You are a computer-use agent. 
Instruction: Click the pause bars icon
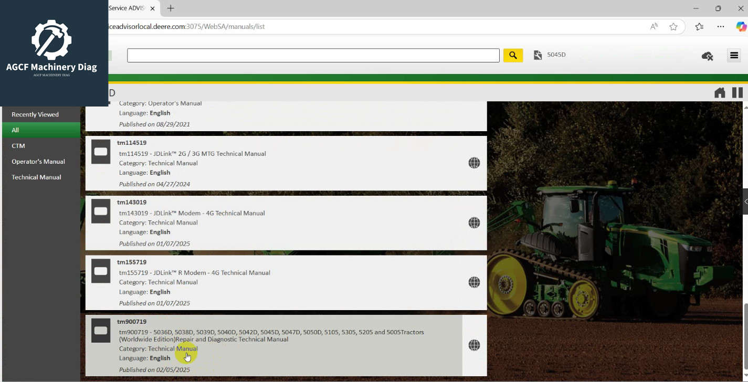738,93
